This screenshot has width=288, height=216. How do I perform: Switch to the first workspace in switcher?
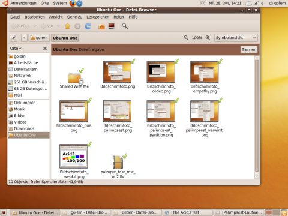click(269, 212)
